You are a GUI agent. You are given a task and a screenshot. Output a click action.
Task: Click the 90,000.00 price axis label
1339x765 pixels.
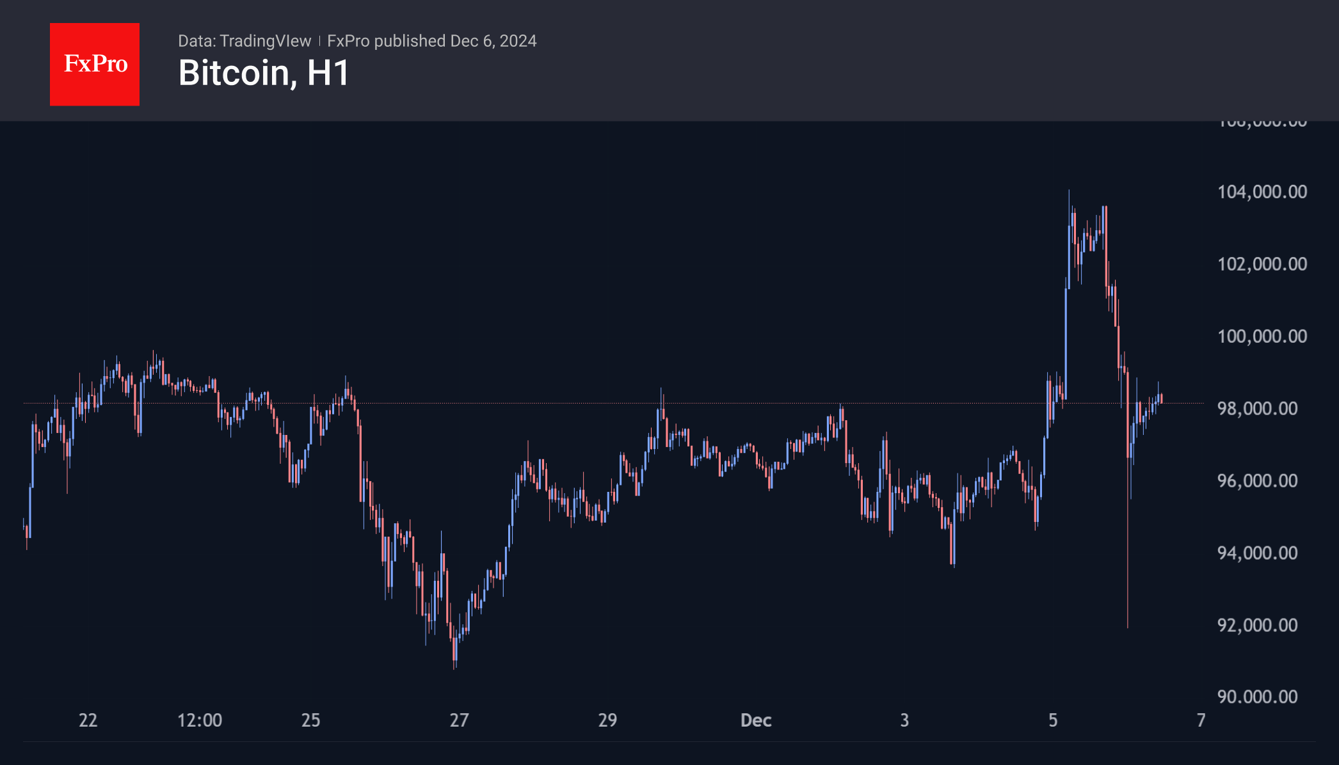click(x=1257, y=697)
